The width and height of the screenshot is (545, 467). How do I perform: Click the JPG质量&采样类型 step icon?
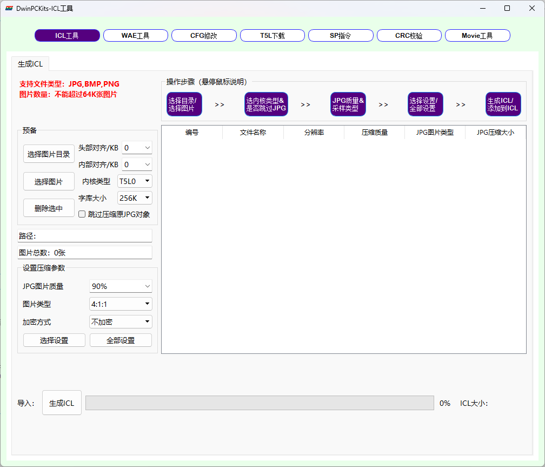[348, 104]
